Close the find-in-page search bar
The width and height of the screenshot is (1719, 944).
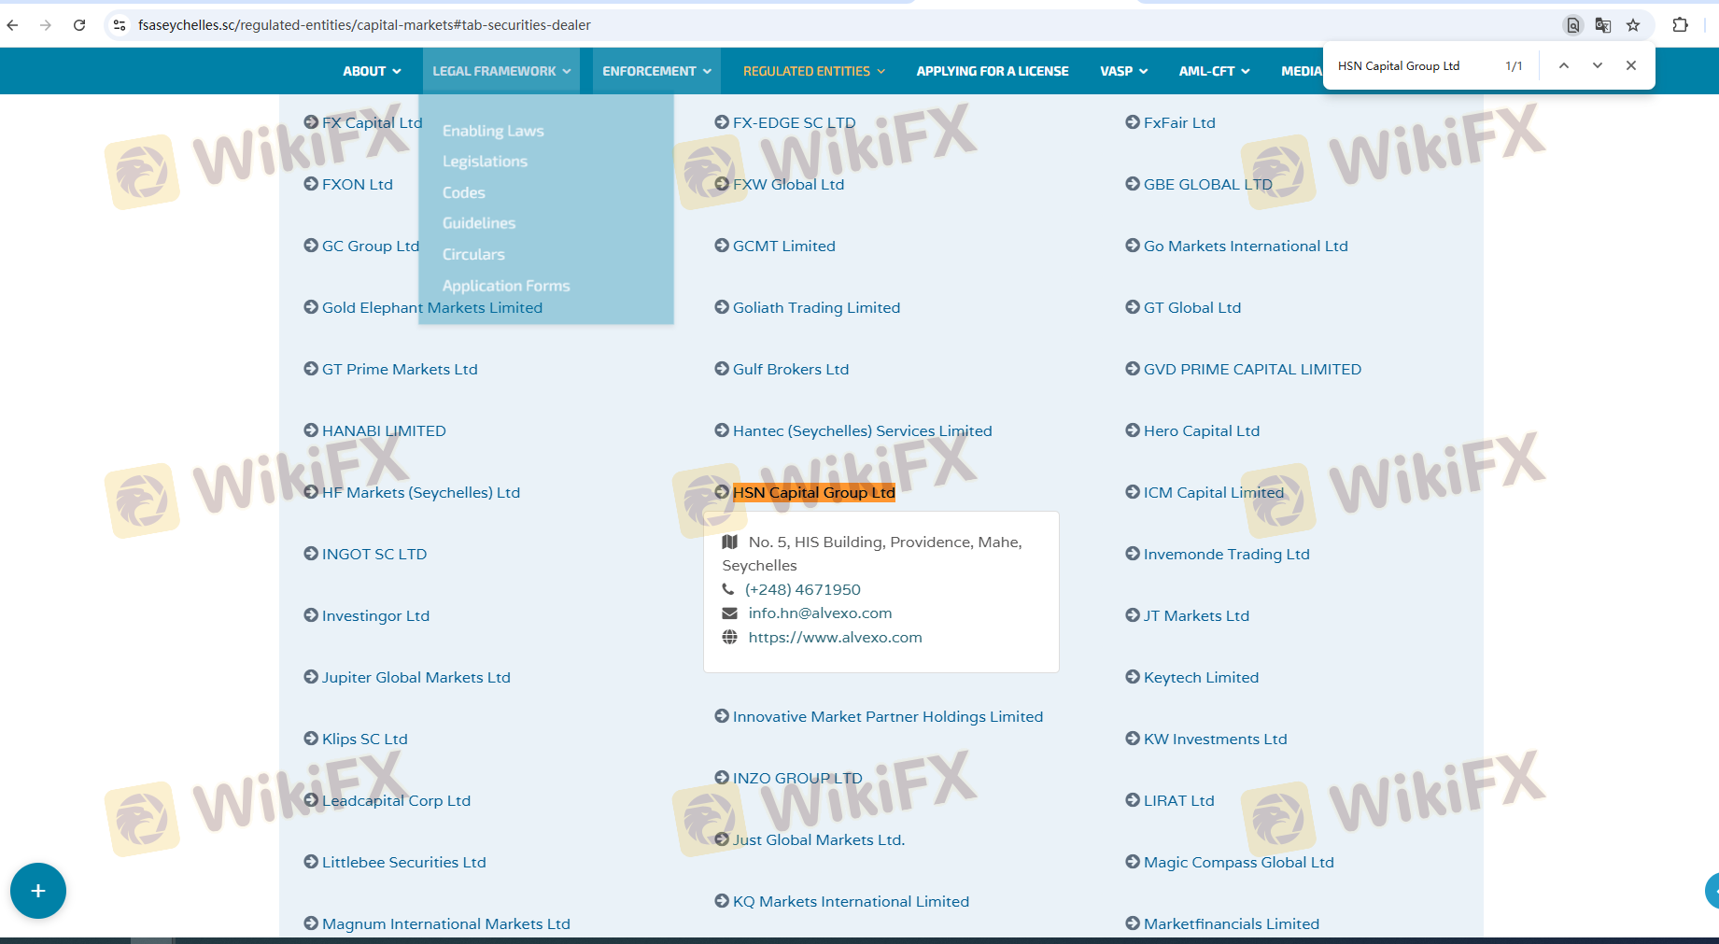pyautogui.click(x=1631, y=65)
